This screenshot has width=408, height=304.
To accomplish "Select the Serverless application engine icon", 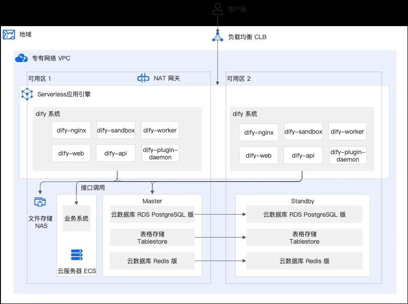I will click(x=27, y=94).
